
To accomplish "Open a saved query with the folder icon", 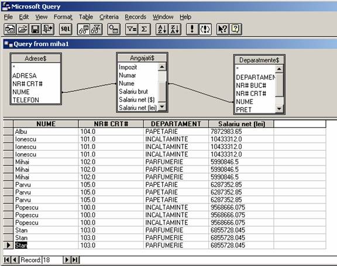I will pos(23,29).
